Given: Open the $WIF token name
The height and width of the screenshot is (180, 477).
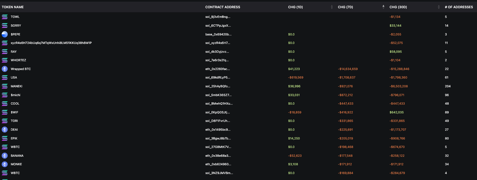Looking at the screenshot, I should (x=14, y=112).
